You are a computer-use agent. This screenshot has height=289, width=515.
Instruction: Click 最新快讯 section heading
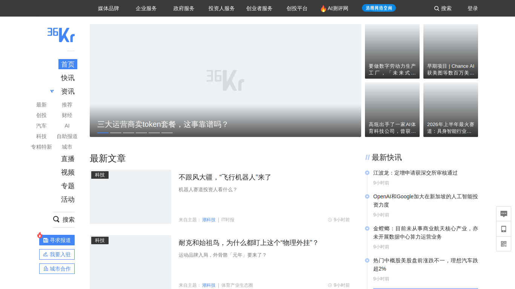click(x=387, y=157)
